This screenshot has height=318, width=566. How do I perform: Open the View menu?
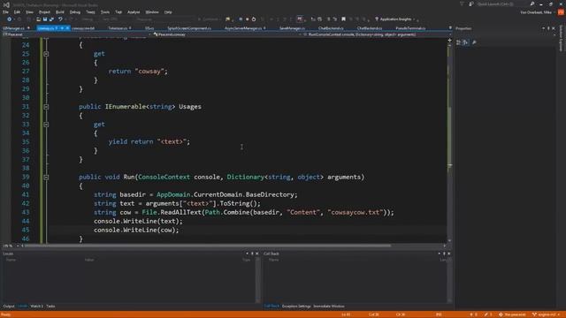(x=29, y=12)
